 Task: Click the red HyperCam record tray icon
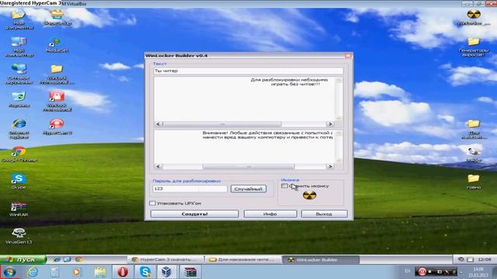click(422, 271)
